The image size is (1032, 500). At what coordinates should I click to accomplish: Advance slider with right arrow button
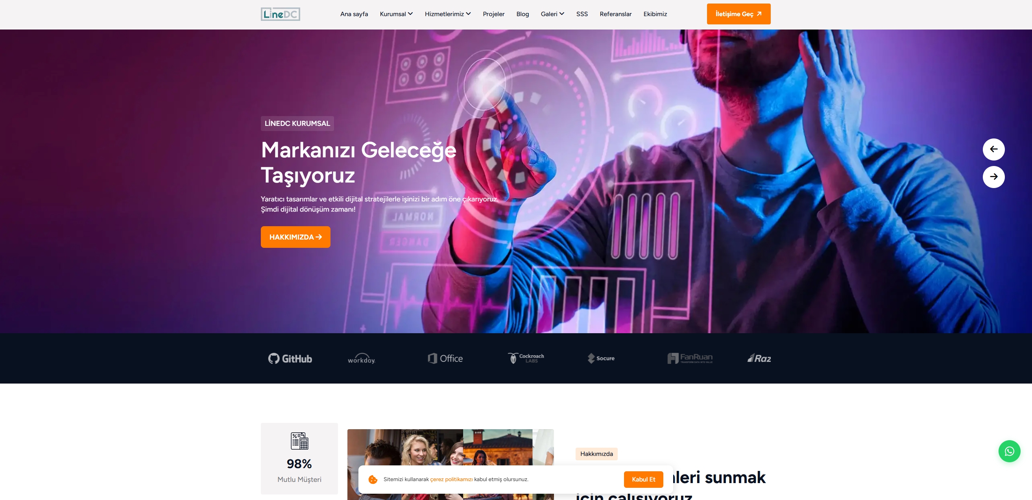pyautogui.click(x=993, y=177)
